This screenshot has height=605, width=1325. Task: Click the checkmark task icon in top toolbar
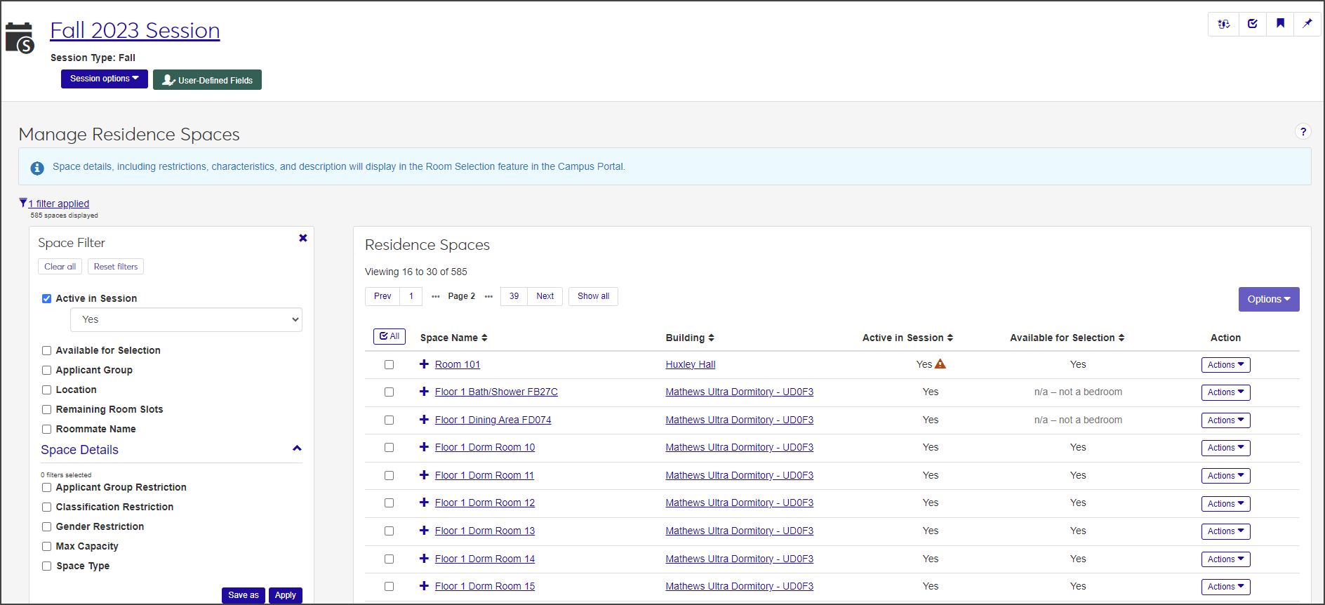pyautogui.click(x=1252, y=24)
